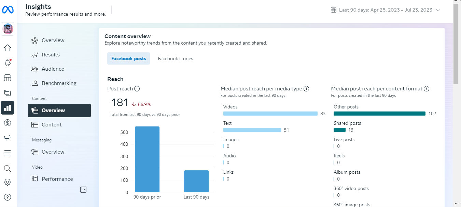Open the Last 90 days date range dropdown

coord(385,10)
